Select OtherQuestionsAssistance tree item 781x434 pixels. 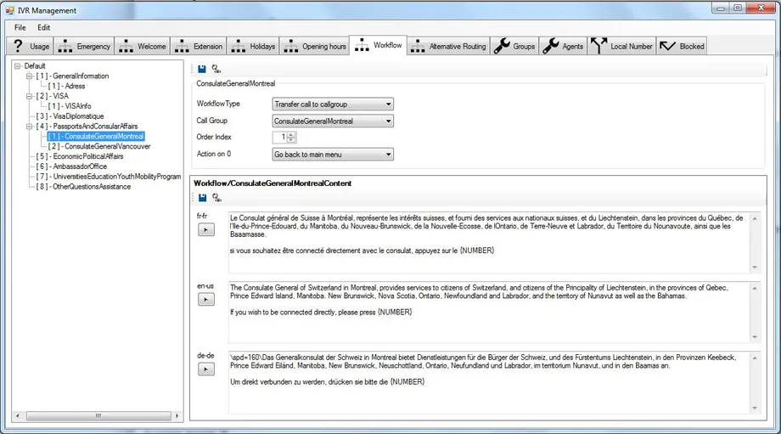(83, 186)
